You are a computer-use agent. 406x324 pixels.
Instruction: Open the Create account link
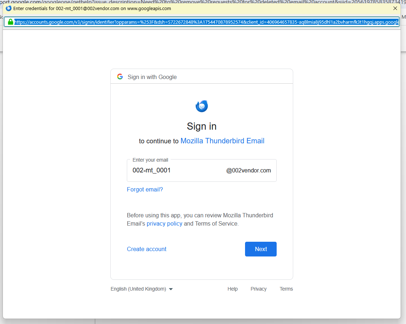coord(147,249)
